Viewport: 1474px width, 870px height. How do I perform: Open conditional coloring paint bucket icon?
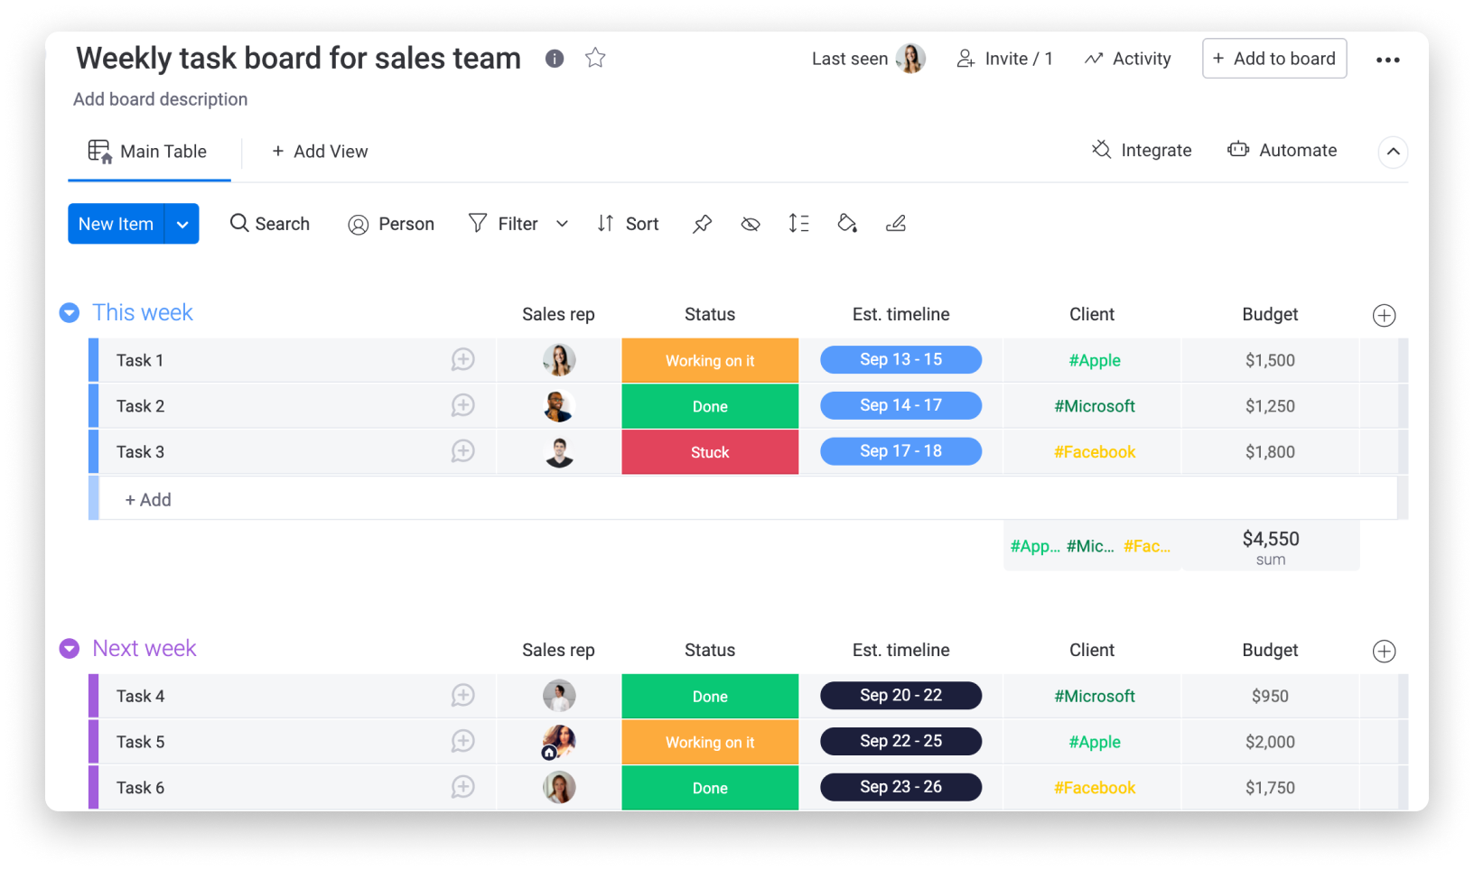pyautogui.click(x=847, y=224)
